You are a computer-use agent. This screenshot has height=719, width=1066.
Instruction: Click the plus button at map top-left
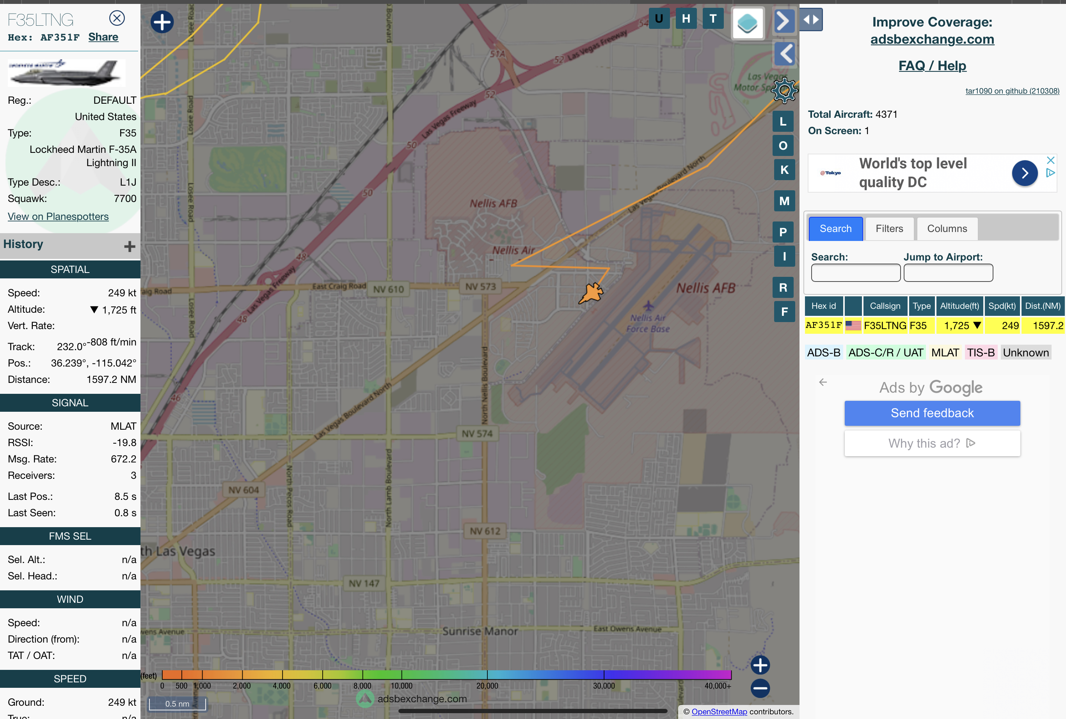pyautogui.click(x=162, y=22)
